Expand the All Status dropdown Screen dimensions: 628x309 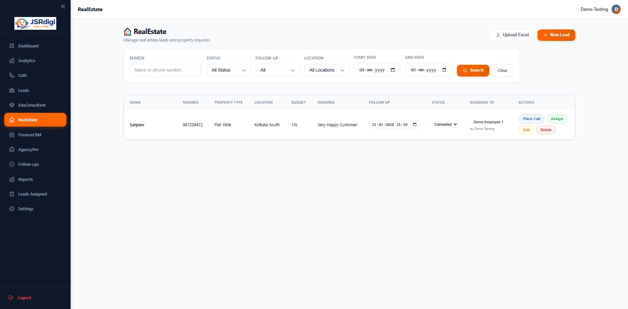coord(229,70)
